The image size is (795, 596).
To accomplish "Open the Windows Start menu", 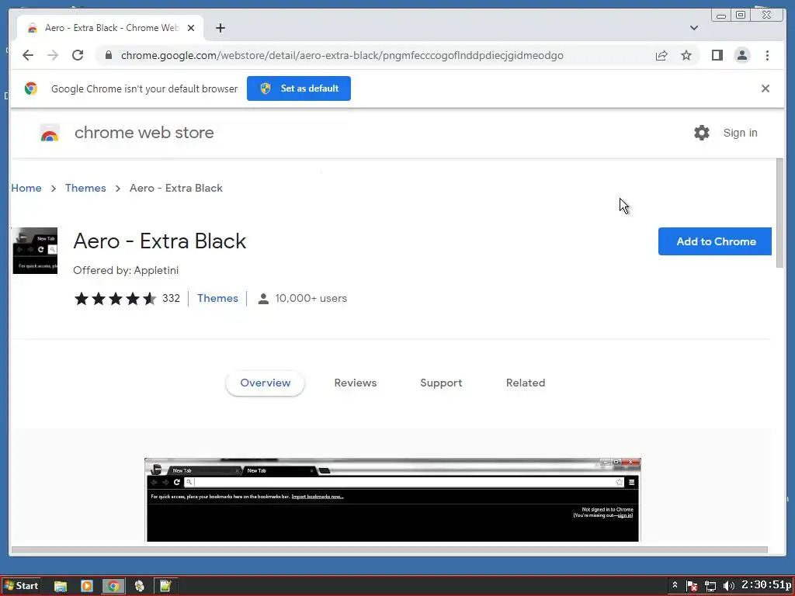I will coord(21,586).
